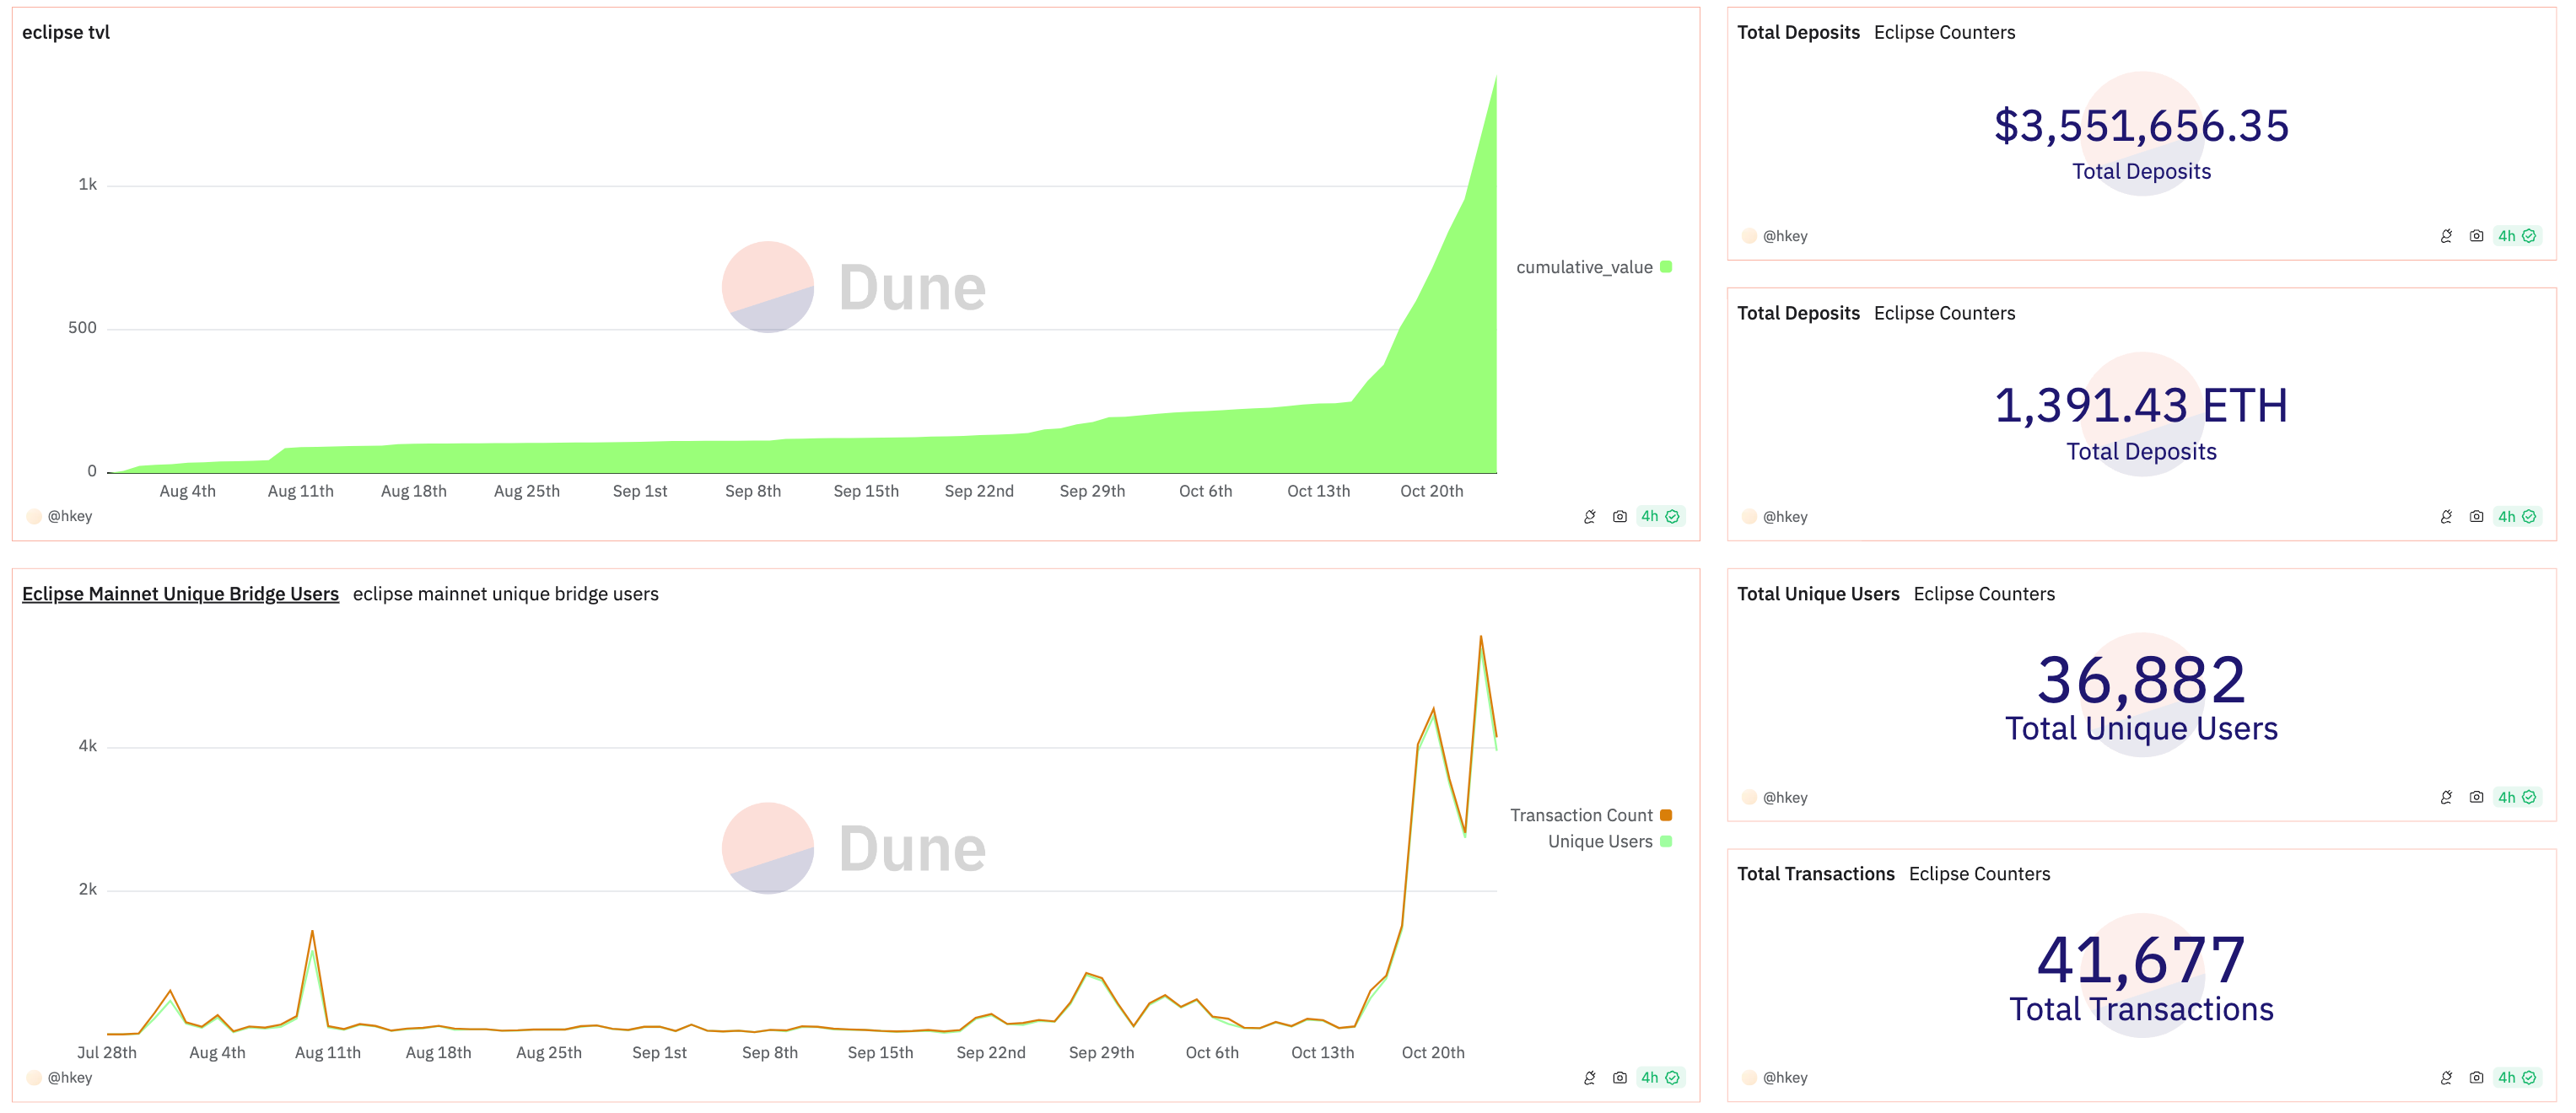Click plug icon in the 1,391.43 ETH panel
This screenshot has width=2576, height=1113.
[2445, 517]
